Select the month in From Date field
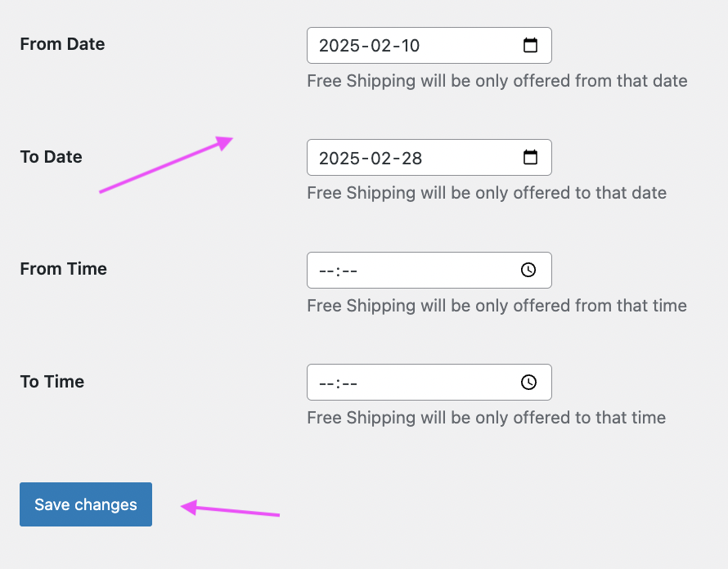 (x=381, y=46)
